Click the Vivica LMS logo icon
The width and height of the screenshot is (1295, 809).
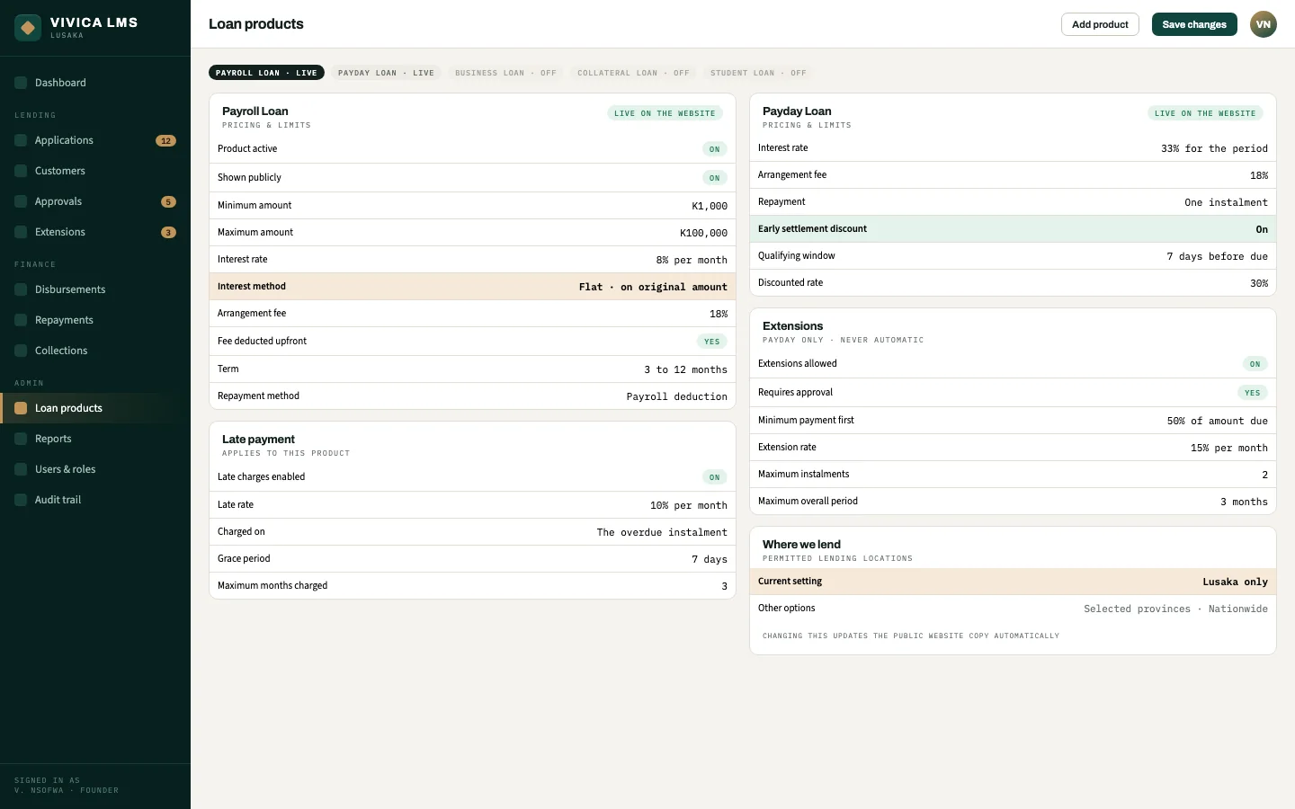28,28
